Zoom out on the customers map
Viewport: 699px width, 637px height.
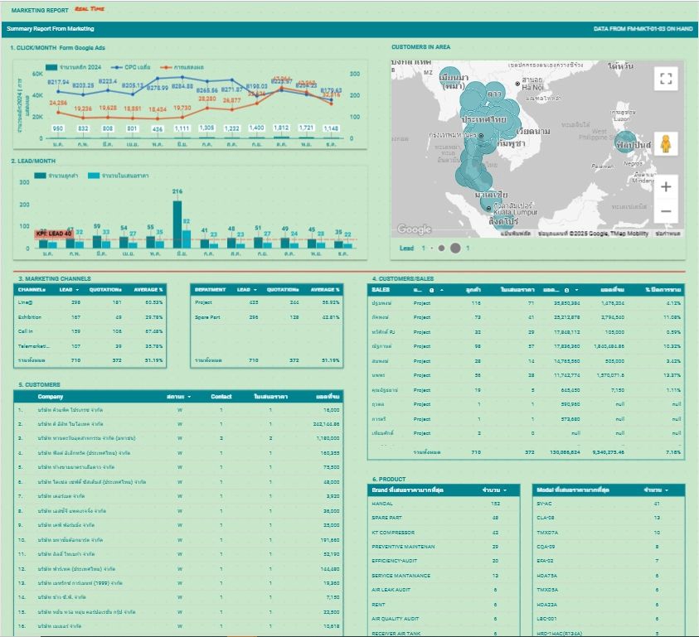click(666, 211)
